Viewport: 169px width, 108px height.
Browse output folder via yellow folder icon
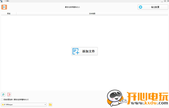(x=50, y=105)
